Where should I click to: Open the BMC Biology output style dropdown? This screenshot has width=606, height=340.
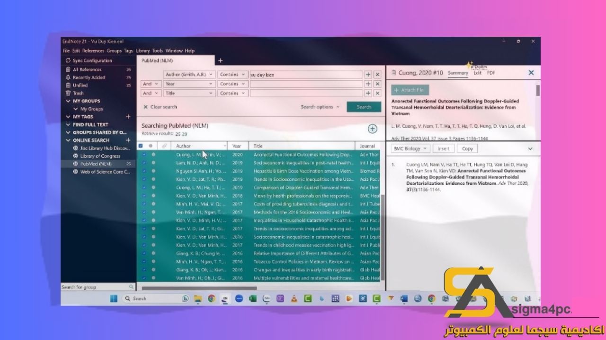410,148
